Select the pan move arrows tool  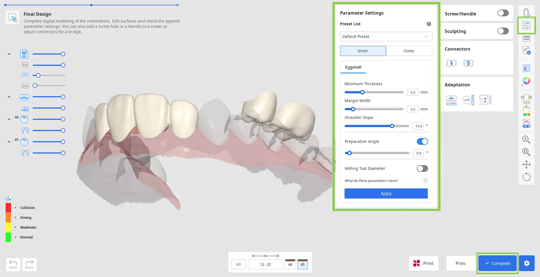click(526, 165)
